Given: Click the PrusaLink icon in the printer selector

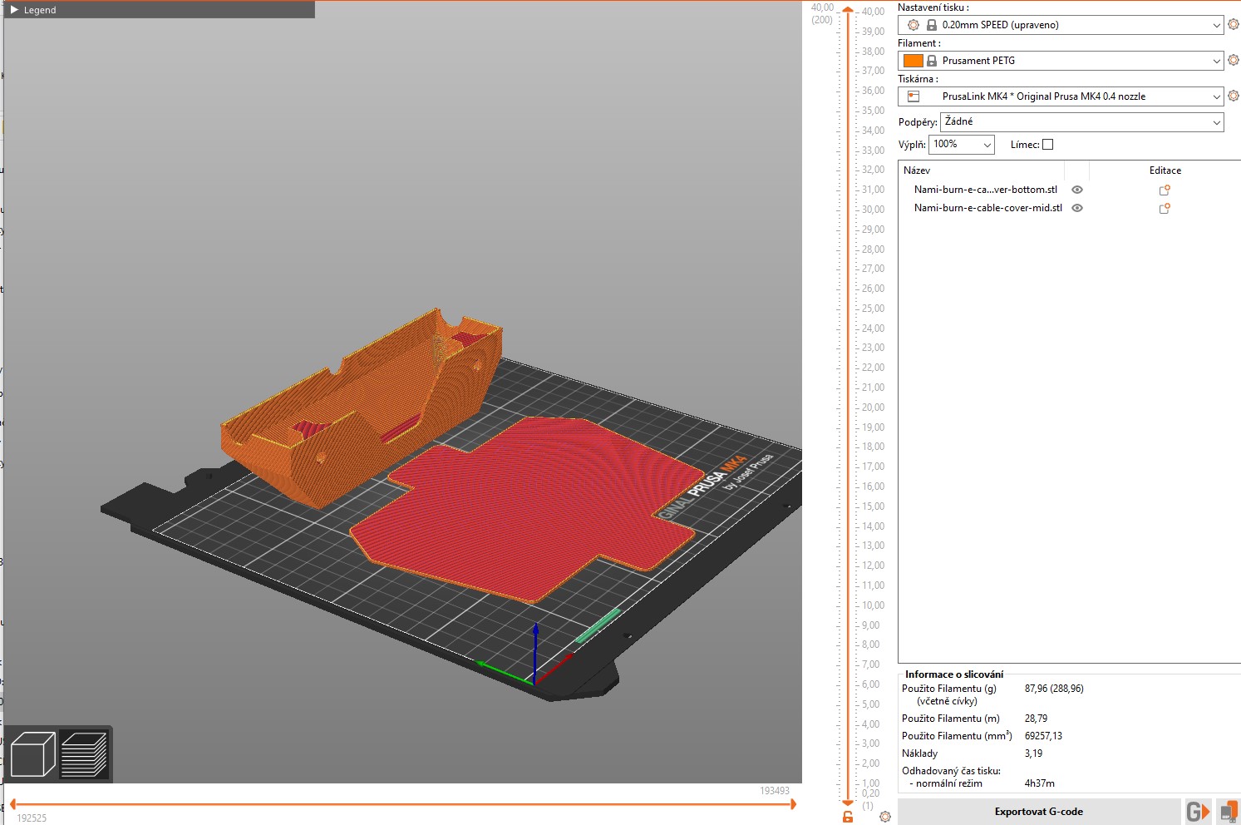Looking at the screenshot, I should (x=913, y=96).
